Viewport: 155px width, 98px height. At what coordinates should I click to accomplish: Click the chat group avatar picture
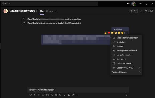6,11
